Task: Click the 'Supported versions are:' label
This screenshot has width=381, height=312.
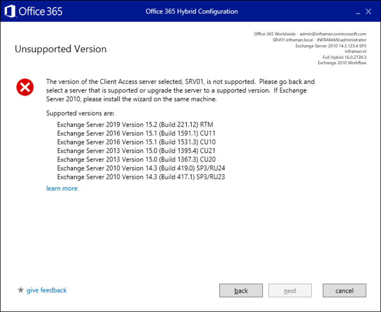Action: point(80,113)
